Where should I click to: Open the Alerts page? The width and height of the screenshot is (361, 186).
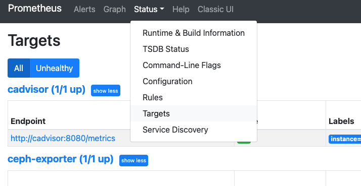[x=84, y=10]
